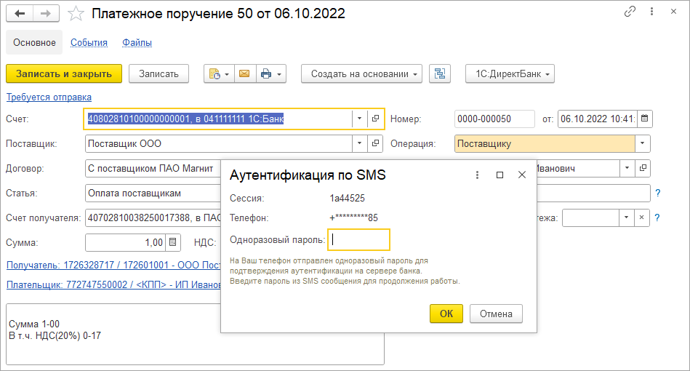Click the Требуется отправка link
Screen dimensions: 690x371
pyautogui.click(x=49, y=97)
